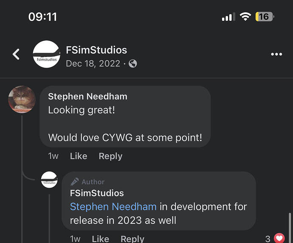Tap the FSimStudios header profile picture
Viewport: 293px width, 243px height.
(x=47, y=54)
